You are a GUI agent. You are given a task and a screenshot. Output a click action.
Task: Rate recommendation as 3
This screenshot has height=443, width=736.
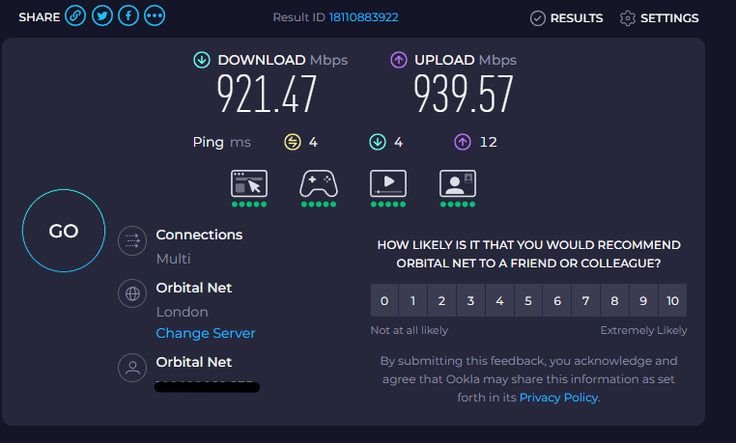[x=470, y=300]
